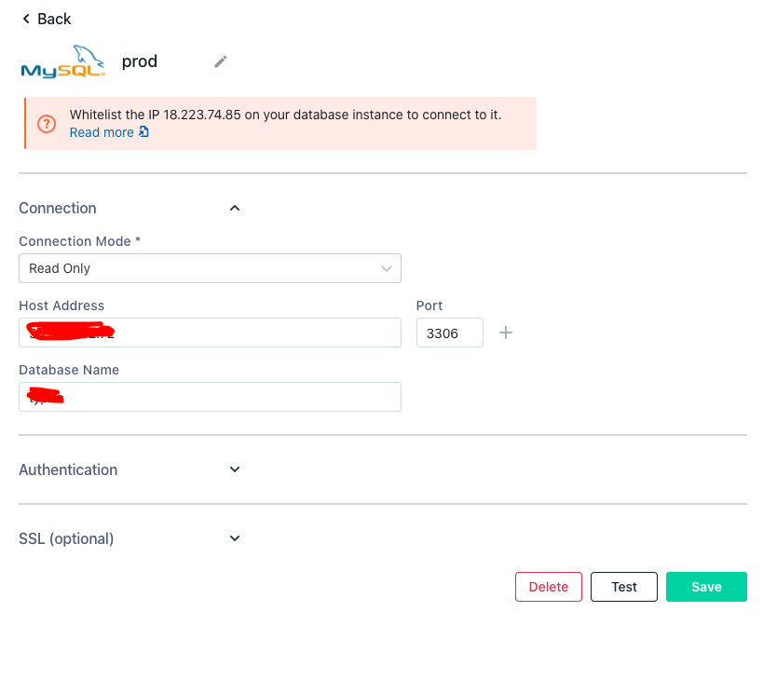Image resolution: width=763 pixels, height=693 pixels.
Task: Edit datasource name with pencil icon
Action: [x=221, y=61]
